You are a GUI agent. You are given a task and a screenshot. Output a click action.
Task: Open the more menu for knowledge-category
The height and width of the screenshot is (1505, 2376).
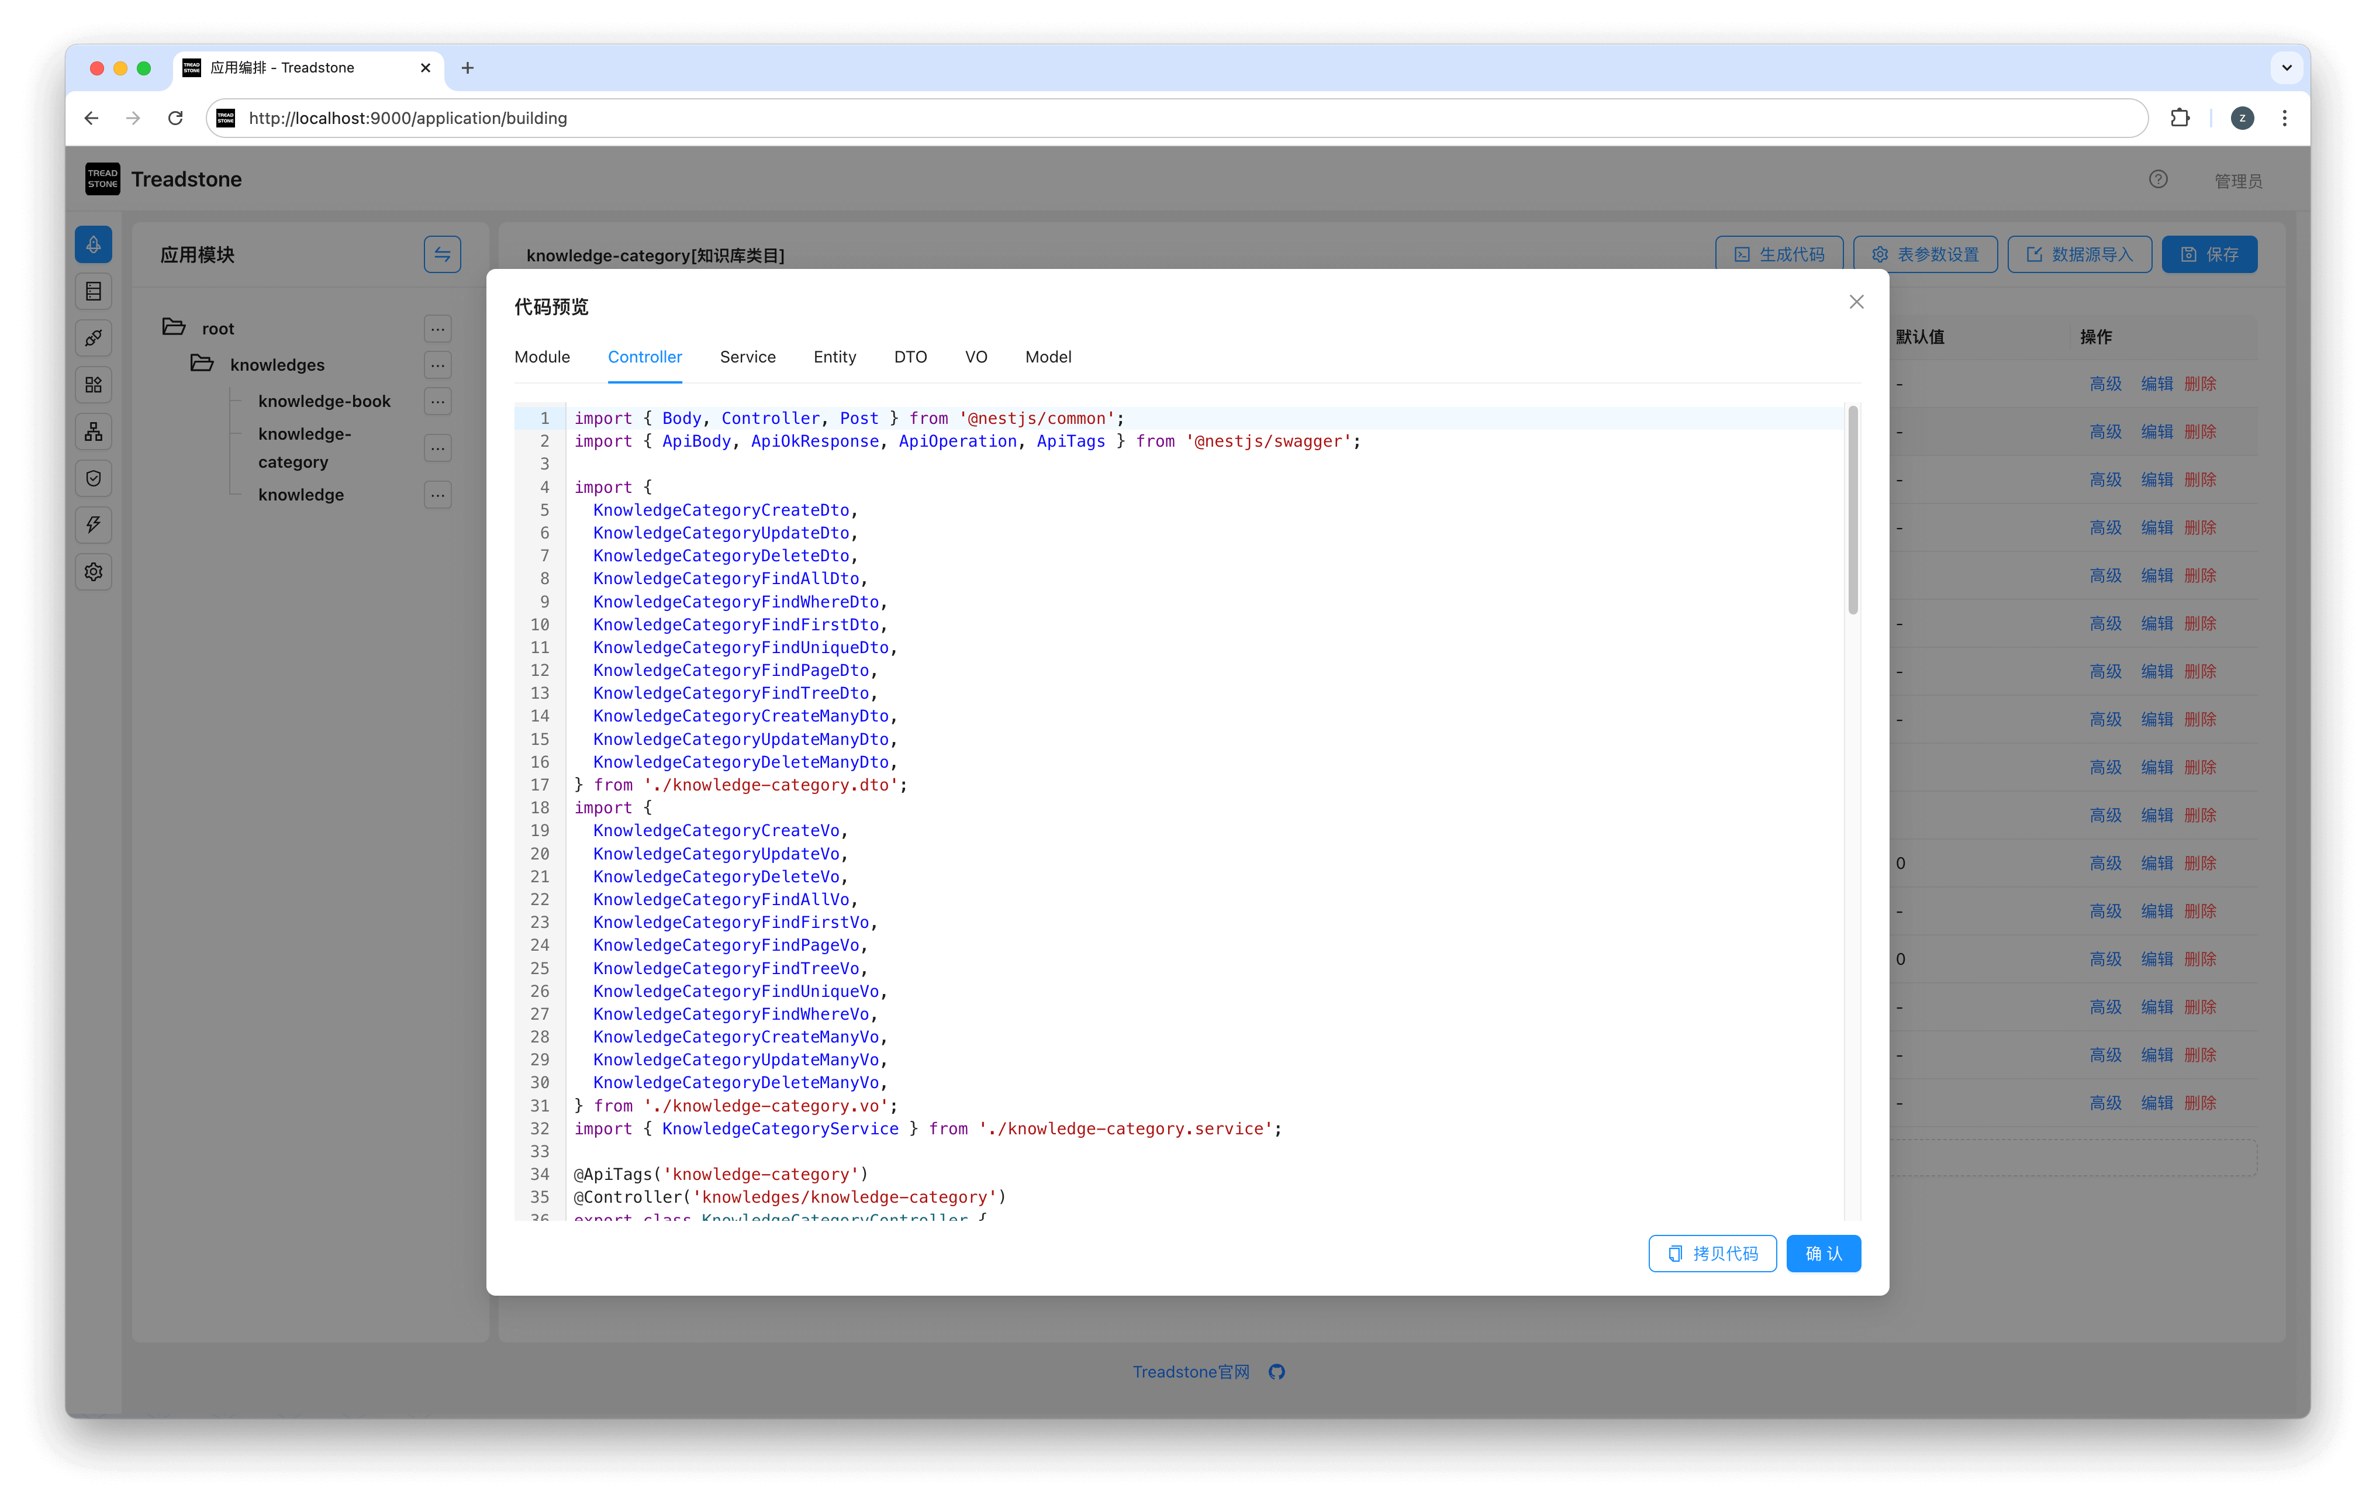(x=437, y=448)
